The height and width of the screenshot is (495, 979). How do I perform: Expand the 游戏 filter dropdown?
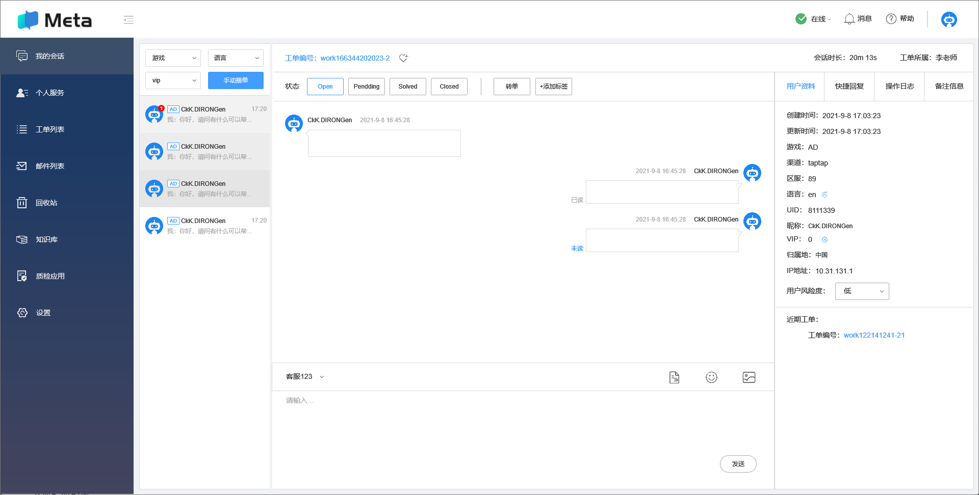tap(173, 58)
